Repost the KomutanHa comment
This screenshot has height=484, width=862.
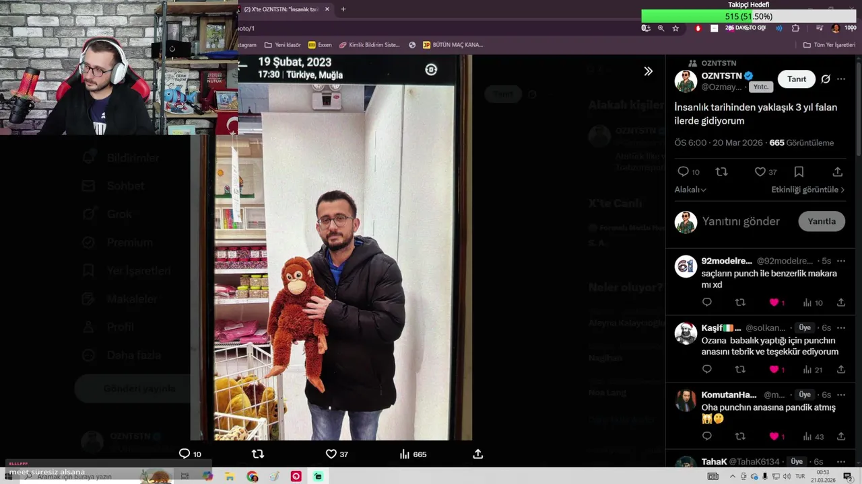coord(740,436)
